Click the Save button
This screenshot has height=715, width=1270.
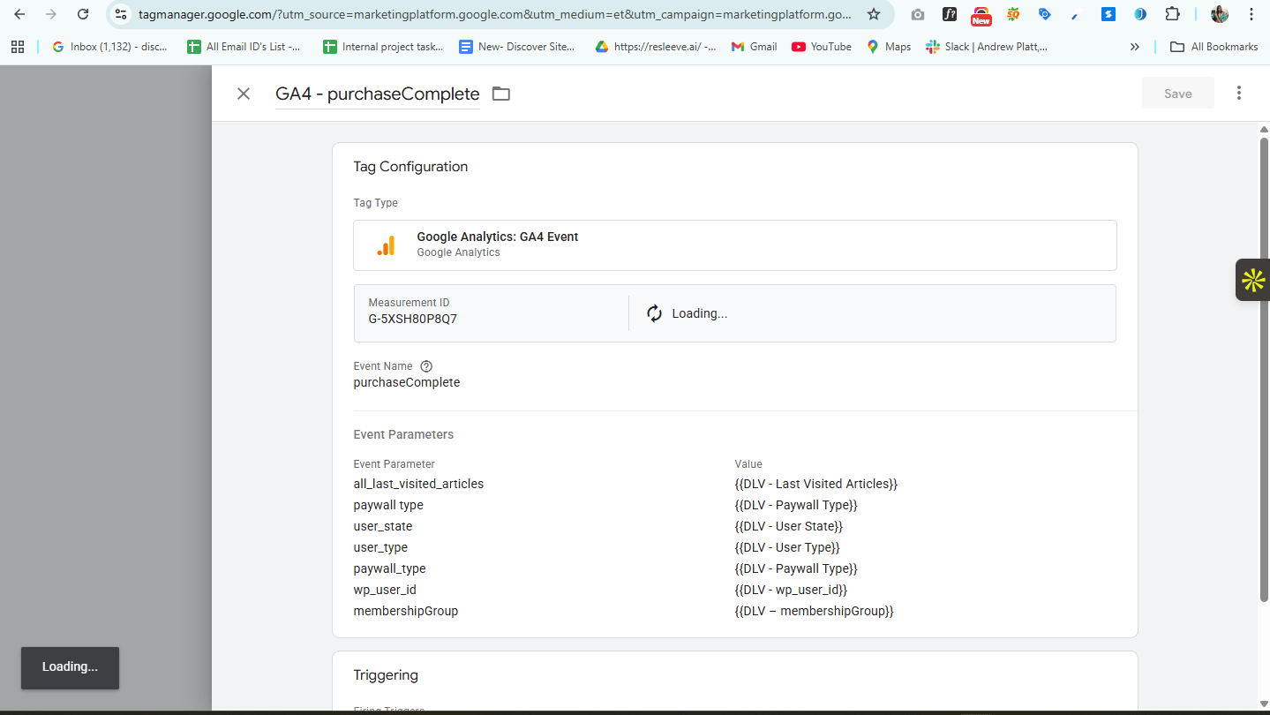point(1177,94)
